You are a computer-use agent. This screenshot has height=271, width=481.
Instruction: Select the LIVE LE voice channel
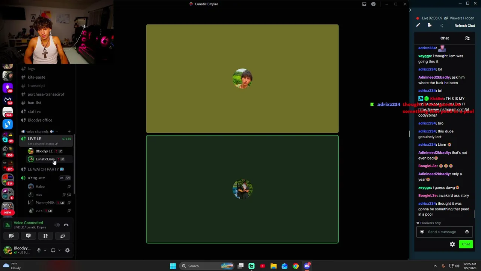coord(34,139)
